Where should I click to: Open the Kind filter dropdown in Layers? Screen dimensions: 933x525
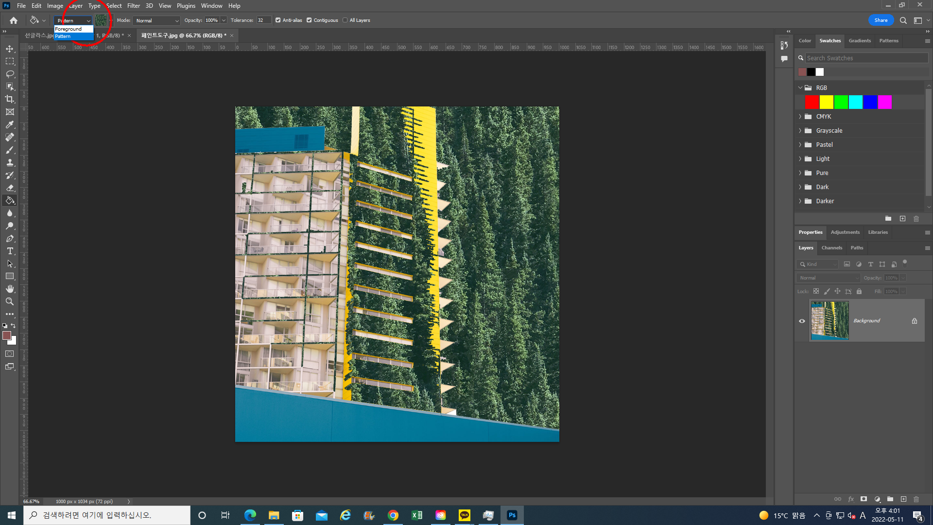(818, 264)
